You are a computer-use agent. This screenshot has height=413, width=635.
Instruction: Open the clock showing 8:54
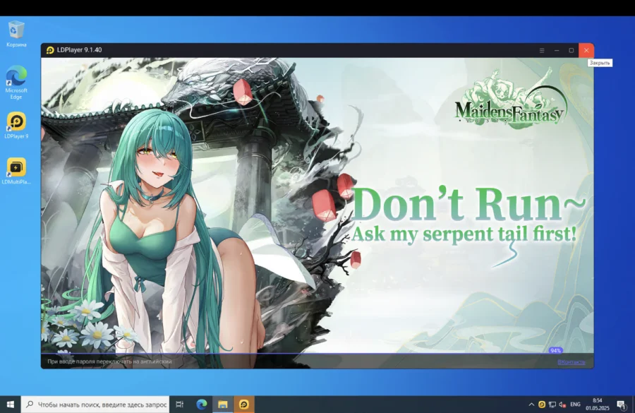[x=598, y=404]
